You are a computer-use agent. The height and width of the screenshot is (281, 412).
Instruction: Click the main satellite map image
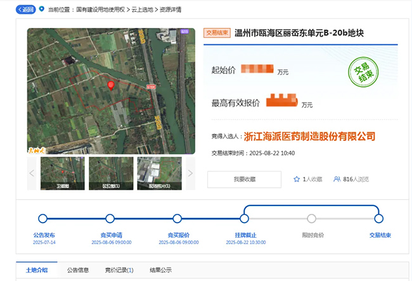[111, 91]
